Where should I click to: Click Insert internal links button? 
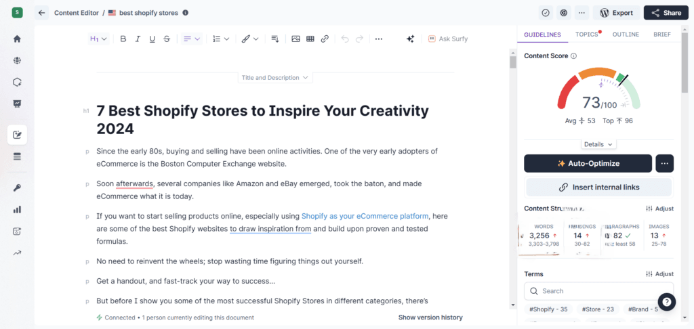(x=599, y=187)
